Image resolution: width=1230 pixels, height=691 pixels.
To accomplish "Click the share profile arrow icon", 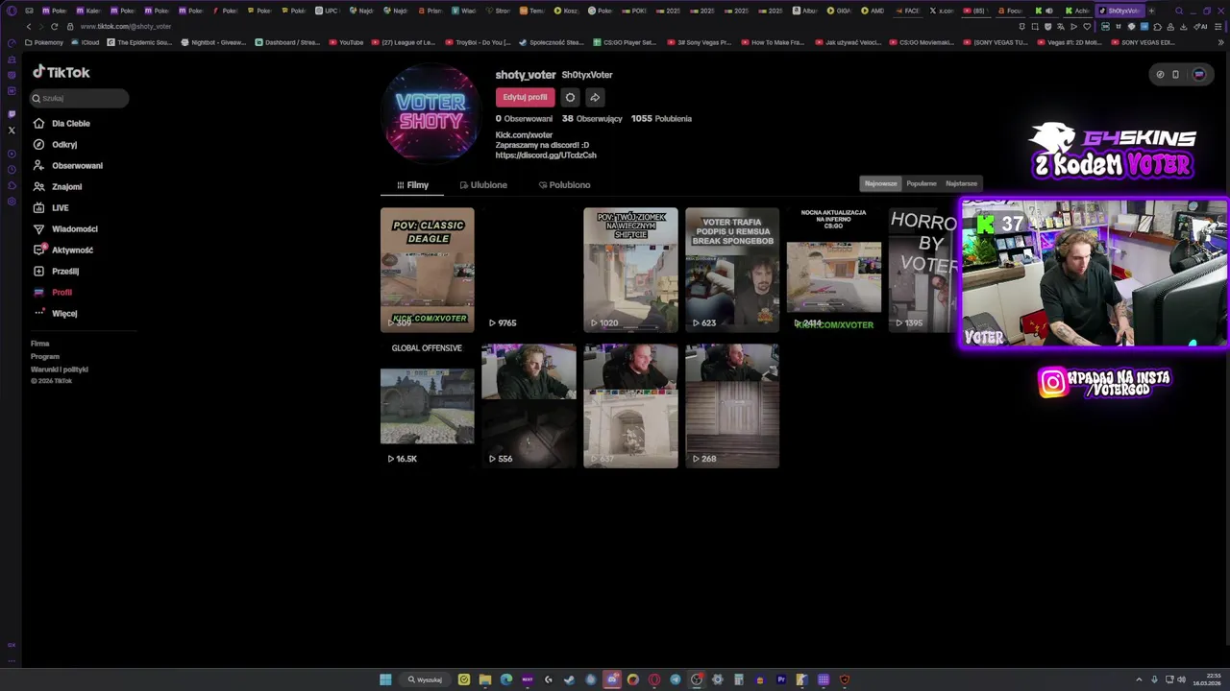I will tap(595, 97).
